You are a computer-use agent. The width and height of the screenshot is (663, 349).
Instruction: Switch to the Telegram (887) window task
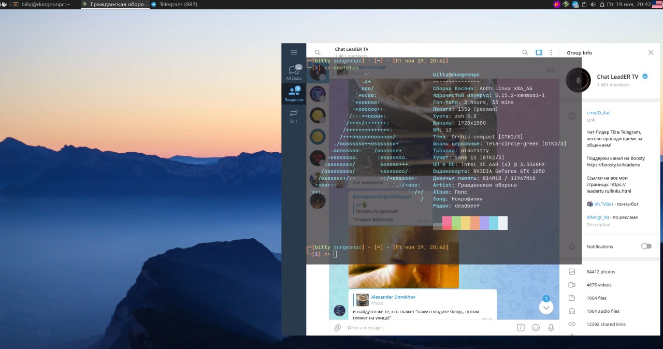[174, 4]
